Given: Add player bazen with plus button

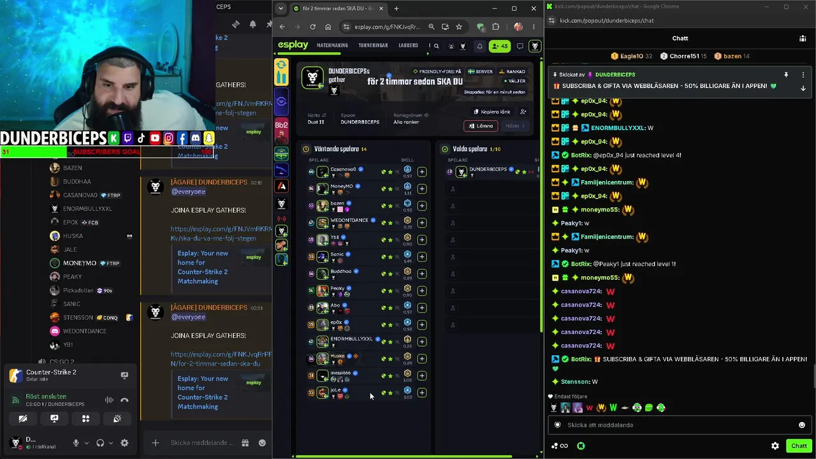Looking at the screenshot, I should click(x=421, y=205).
